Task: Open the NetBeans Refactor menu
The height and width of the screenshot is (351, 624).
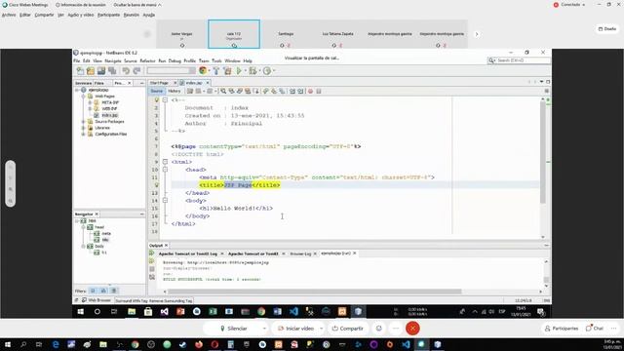Action: point(147,60)
